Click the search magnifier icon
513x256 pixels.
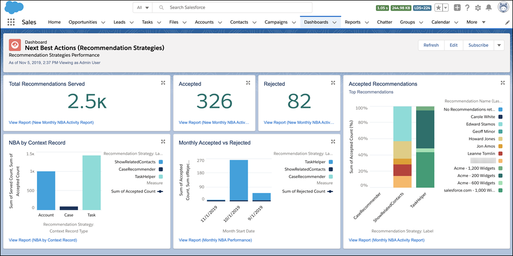tap(161, 7)
